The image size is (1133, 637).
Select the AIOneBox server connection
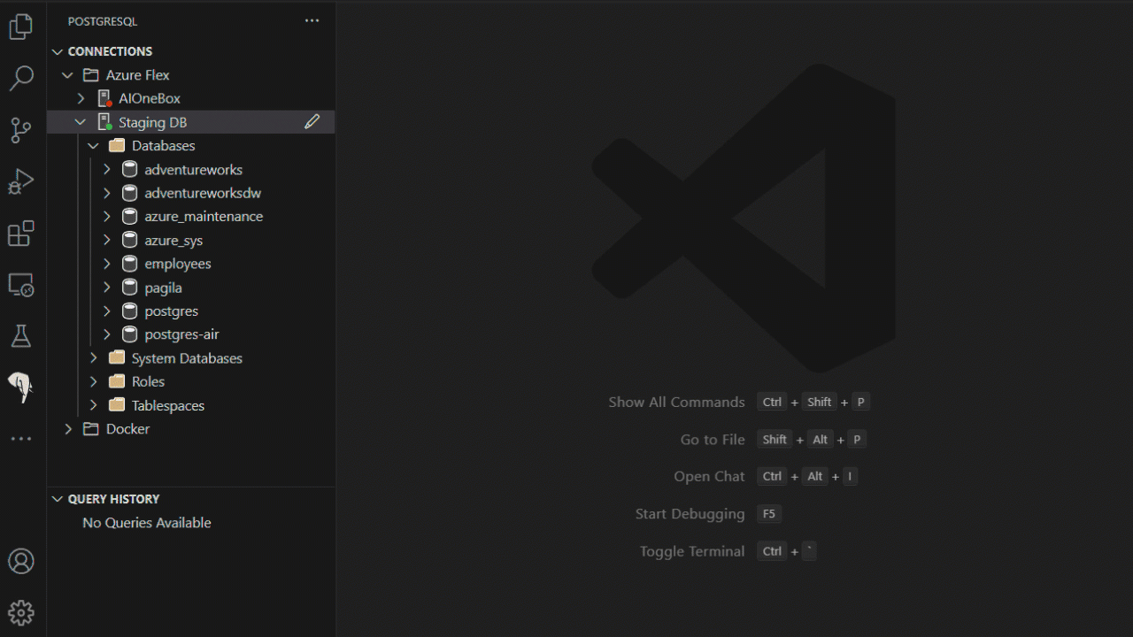point(149,98)
